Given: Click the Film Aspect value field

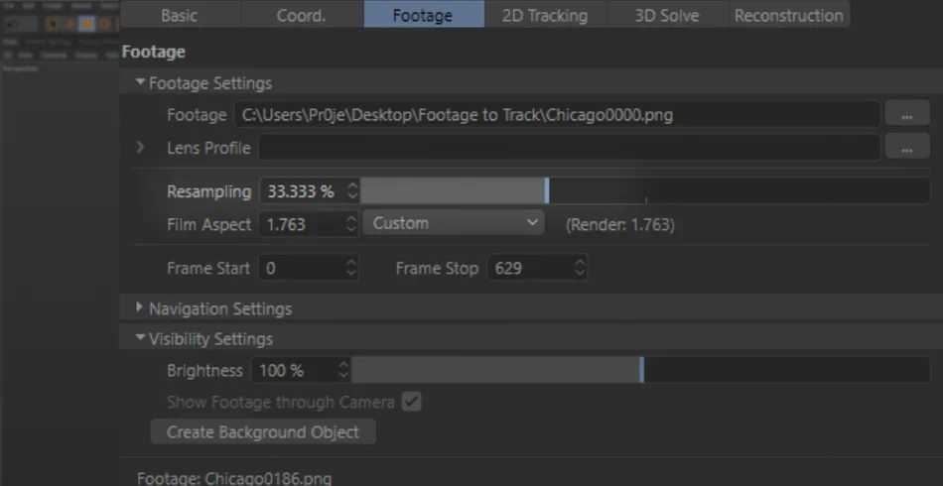Looking at the screenshot, I should coord(302,224).
